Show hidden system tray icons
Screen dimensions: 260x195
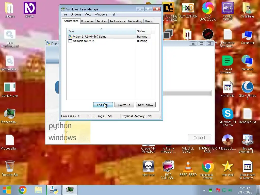pyautogui.click(x=204, y=190)
